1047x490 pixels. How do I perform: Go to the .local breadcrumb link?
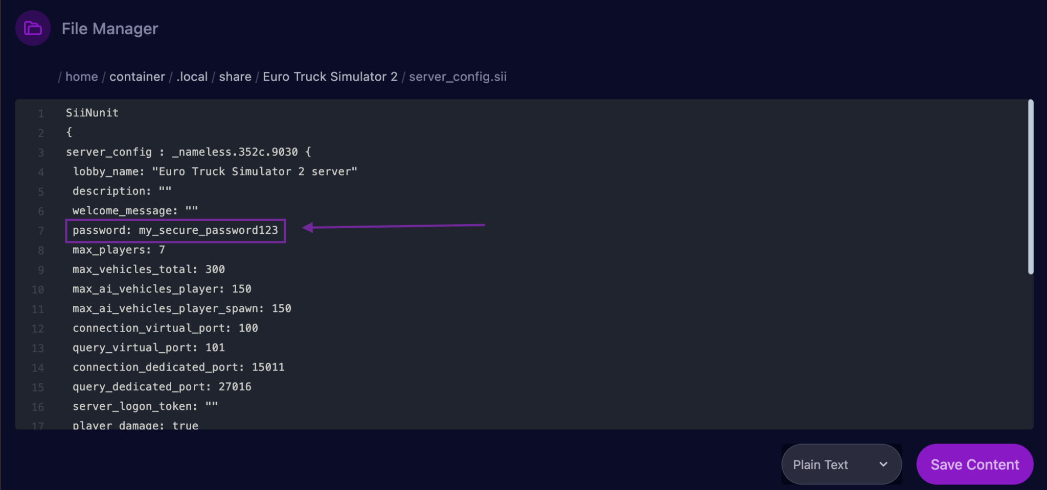pyautogui.click(x=191, y=77)
